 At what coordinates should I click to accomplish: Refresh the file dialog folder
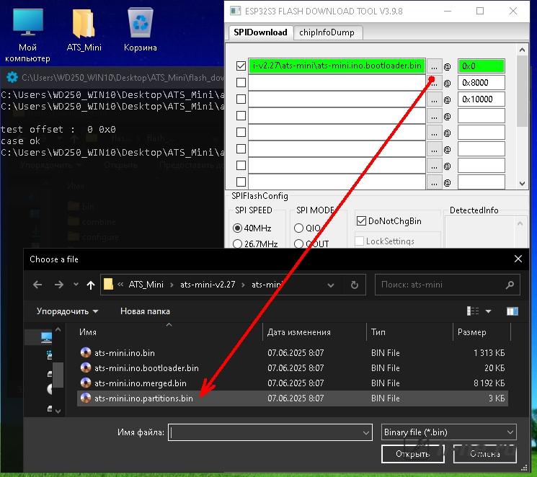point(355,285)
